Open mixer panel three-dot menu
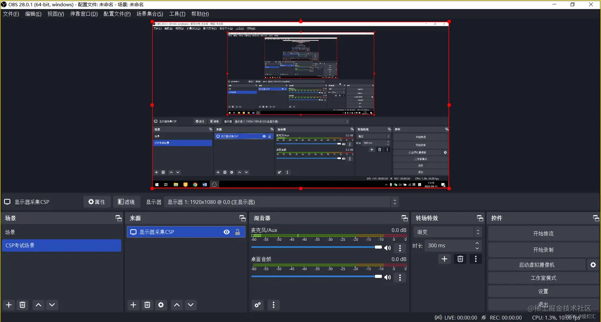The width and height of the screenshot is (601, 322). click(x=273, y=305)
